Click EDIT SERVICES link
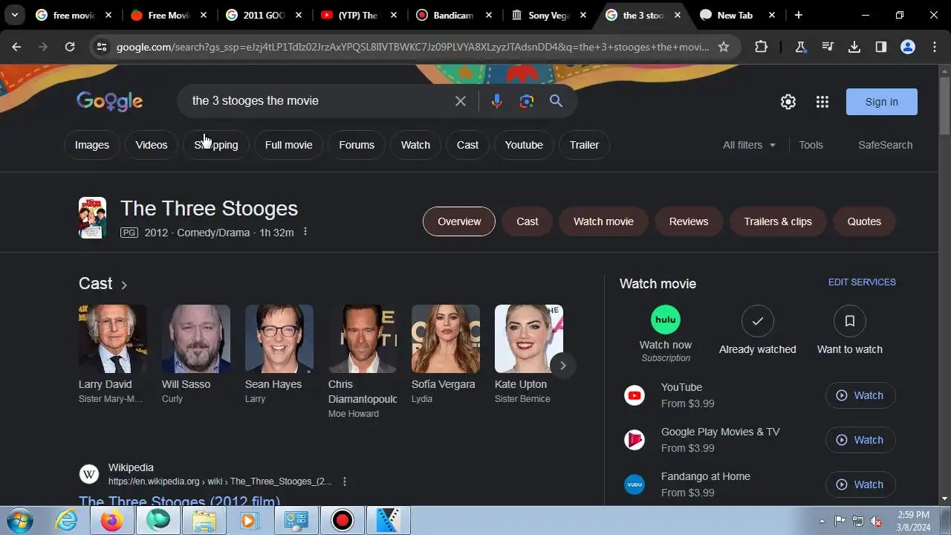 click(x=862, y=282)
